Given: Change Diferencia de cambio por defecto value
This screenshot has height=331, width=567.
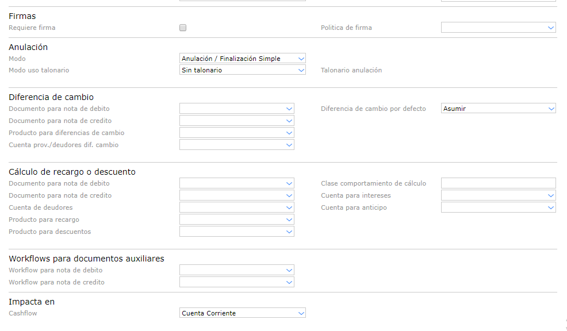Looking at the screenshot, I should coord(498,109).
